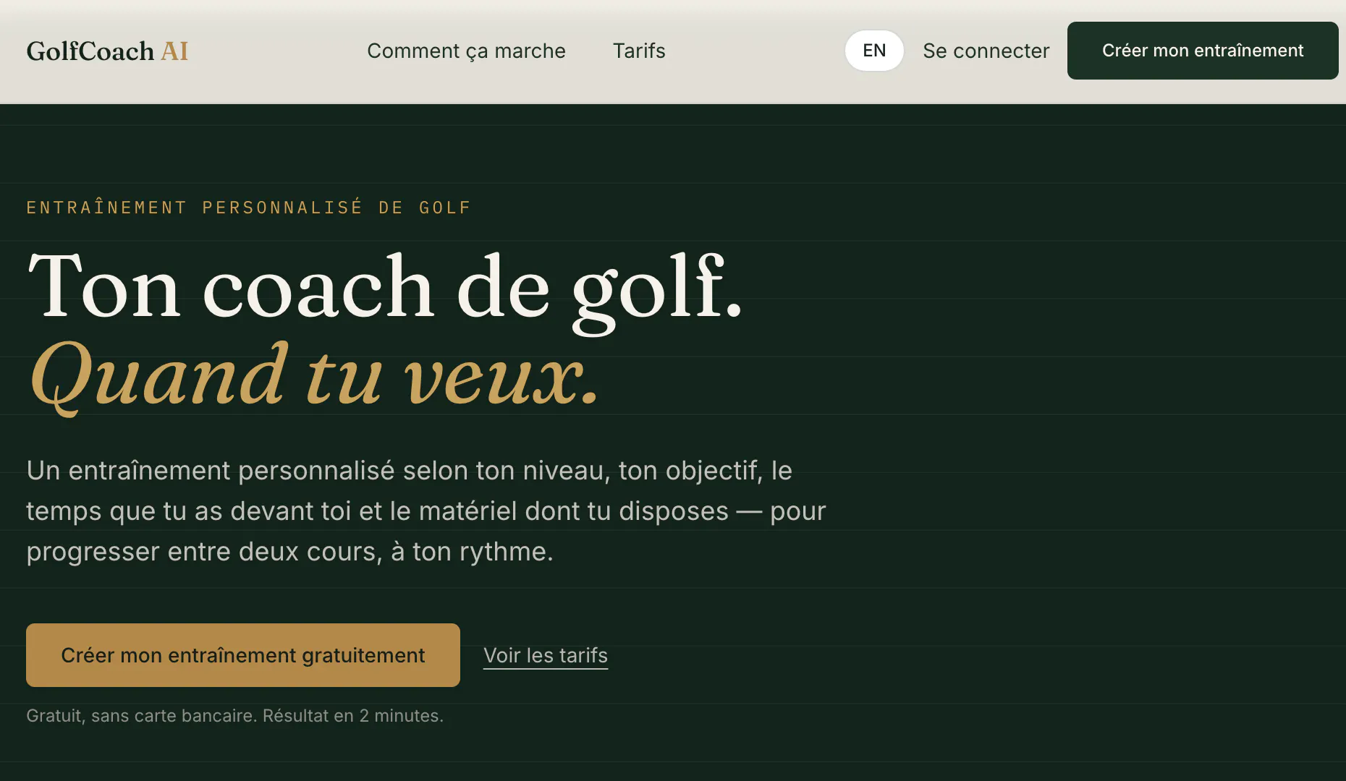Follow the Voir les tarifs link

tap(546, 655)
